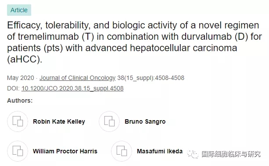The image size is (269, 166).
Task: Click Masafumi Ikeda's avatar icon
Action: pos(122,151)
